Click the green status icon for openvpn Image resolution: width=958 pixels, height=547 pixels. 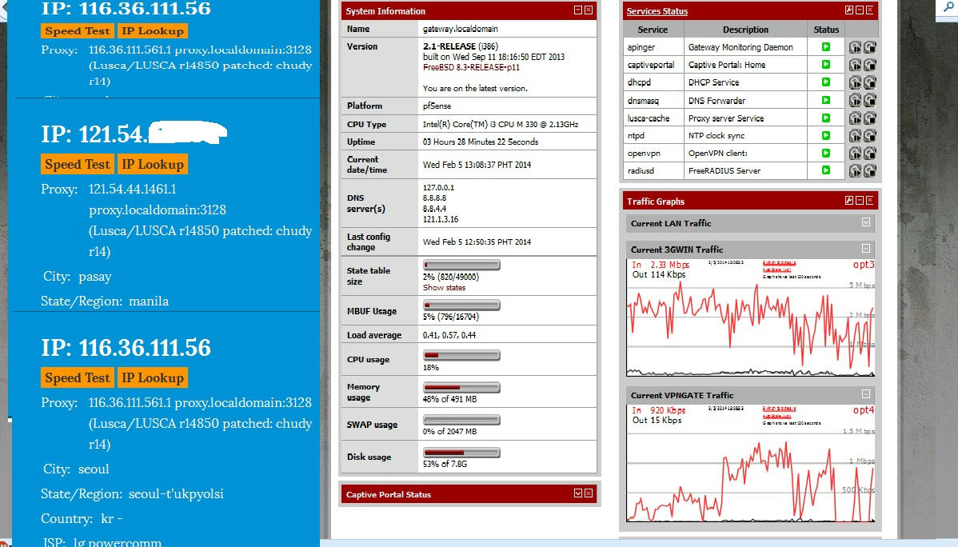[826, 153]
